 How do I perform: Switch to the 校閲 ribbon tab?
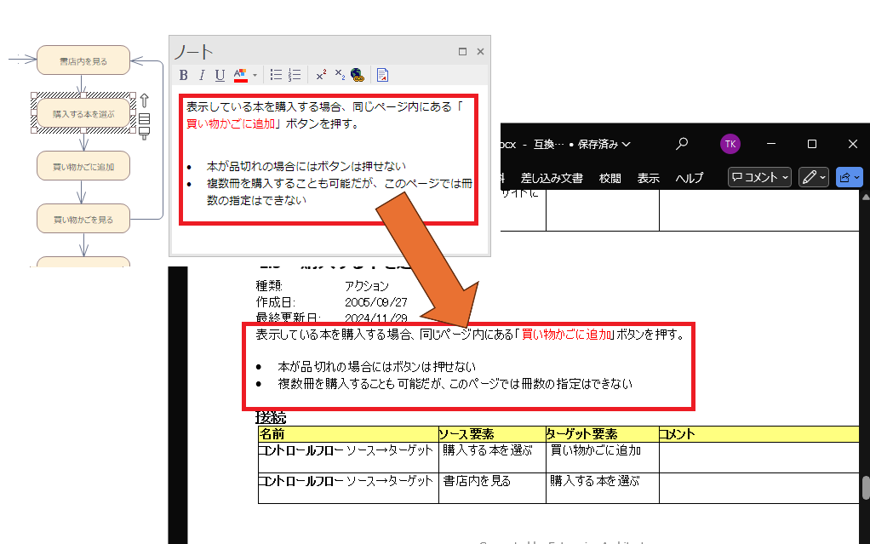point(610,178)
